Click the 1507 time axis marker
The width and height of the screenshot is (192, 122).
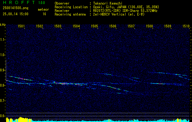coord(131,26)
